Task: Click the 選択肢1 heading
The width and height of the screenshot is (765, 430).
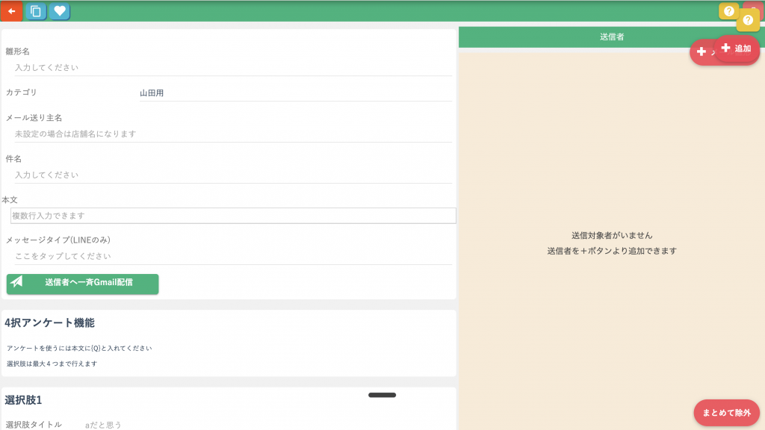Action: click(x=23, y=400)
